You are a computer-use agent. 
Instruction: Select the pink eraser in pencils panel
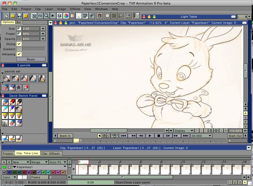5,88
